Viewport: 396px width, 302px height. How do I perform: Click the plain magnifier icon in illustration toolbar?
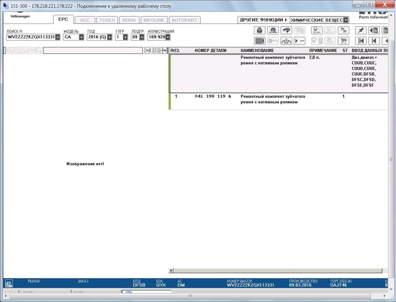[x=39, y=50]
